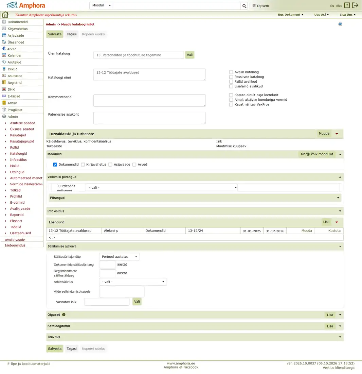Open the Uus Dokument menu
Image resolution: width=362 pixels, height=374 pixels.
tap(291, 15)
